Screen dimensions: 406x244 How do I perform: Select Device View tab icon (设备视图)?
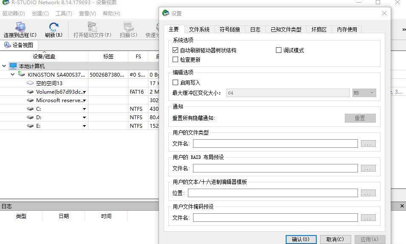[8, 45]
